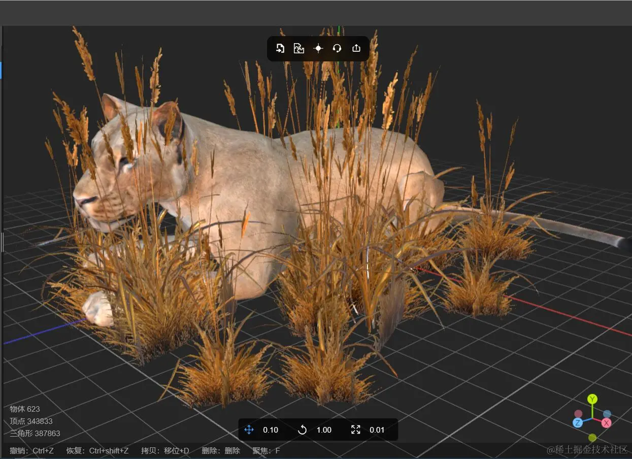Image resolution: width=632 pixels, height=459 pixels.
Task: Select the rotate circular arrow icon
Action: (302, 430)
